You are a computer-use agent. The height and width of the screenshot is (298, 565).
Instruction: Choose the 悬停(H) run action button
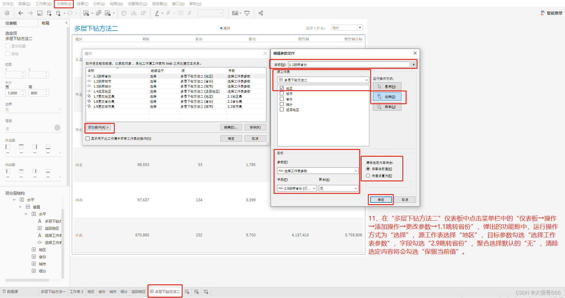[387, 87]
